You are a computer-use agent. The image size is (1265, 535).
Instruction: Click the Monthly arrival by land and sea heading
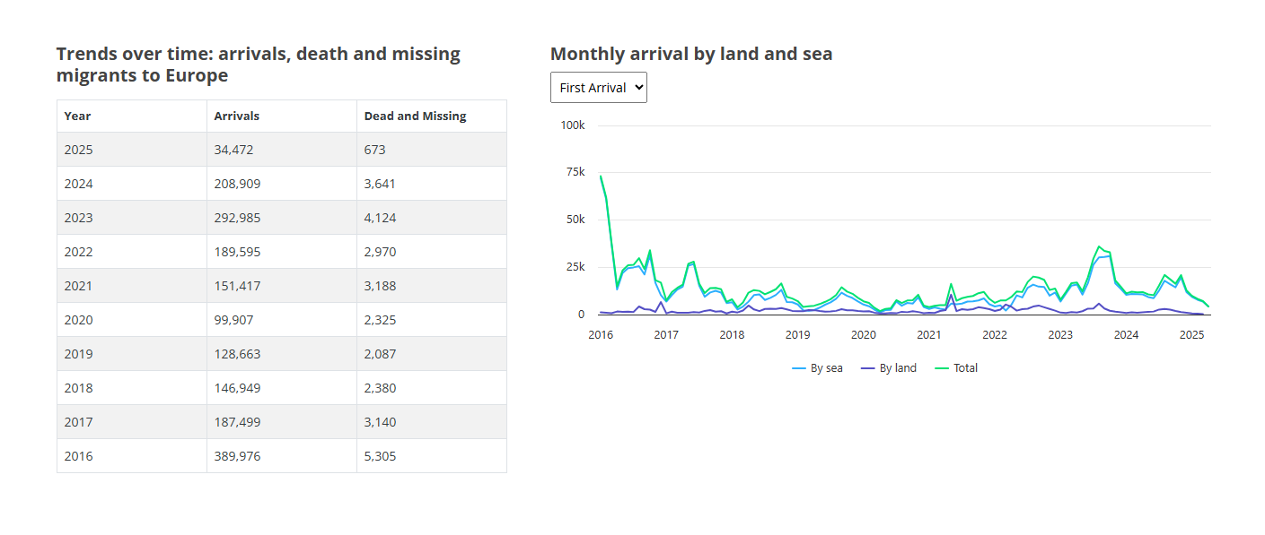pyautogui.click(x=690, y=54)
